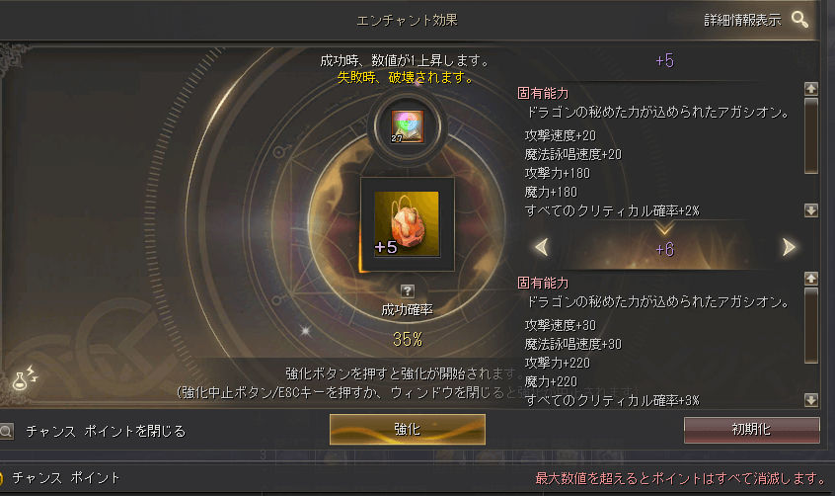
Task: Click the +6 effects scrollbar thumb
Action: tap(811, 326)
